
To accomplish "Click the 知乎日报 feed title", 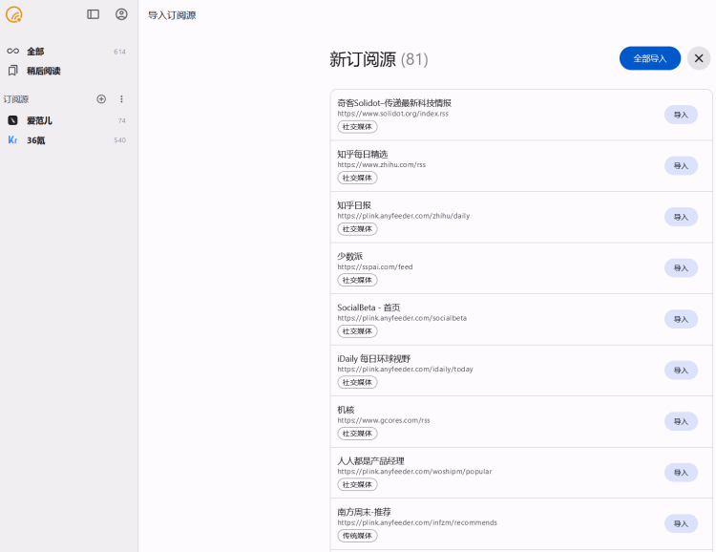I will pyautogui.click(x=354, y=205).
